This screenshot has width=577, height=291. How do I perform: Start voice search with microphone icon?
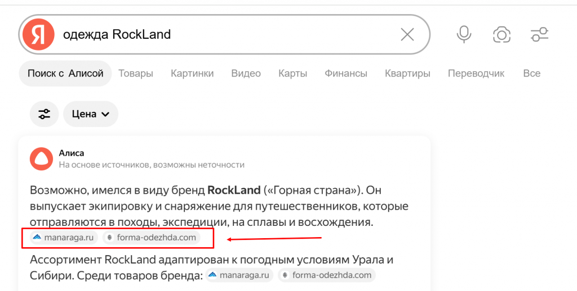click(464, 35)
